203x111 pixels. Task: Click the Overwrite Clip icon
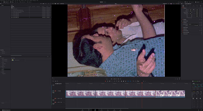(117, 81)
